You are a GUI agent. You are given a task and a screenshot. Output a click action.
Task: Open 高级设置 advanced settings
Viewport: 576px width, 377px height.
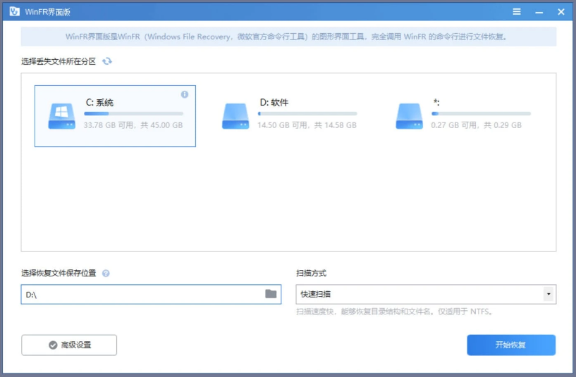click(69, 345)
